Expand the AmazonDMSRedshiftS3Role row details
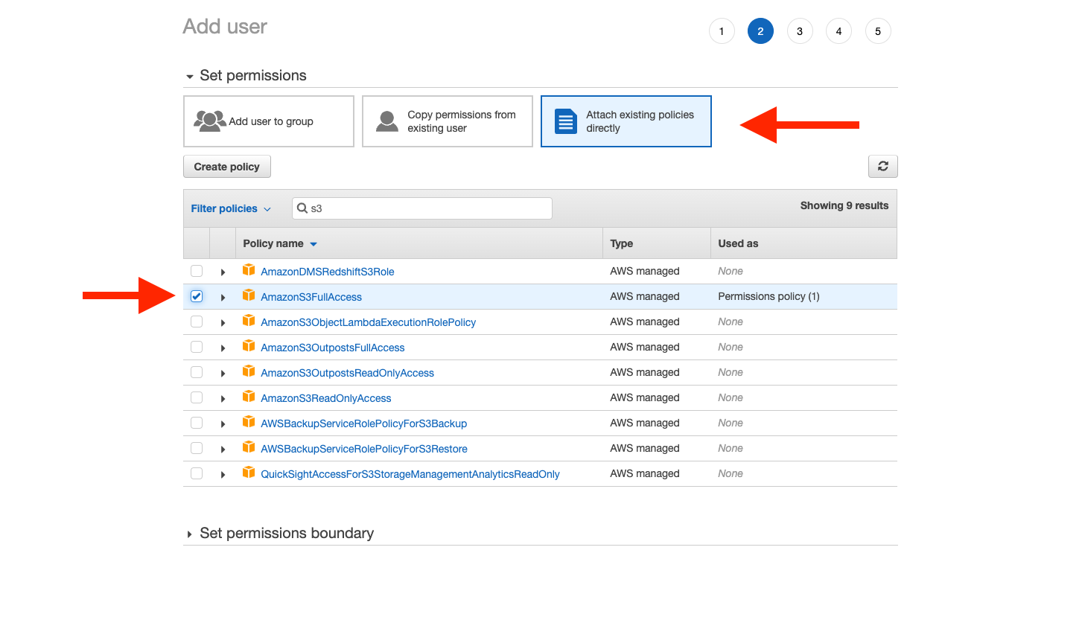Screen dimensions: 1082x617 coord(223,272)
